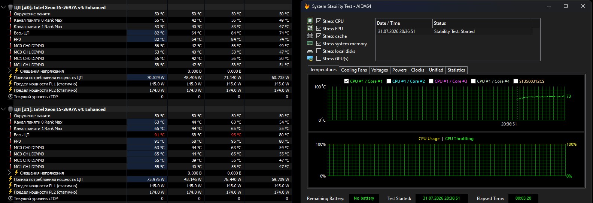Click the CPU Throttling legend label

[x=459, y=139]
